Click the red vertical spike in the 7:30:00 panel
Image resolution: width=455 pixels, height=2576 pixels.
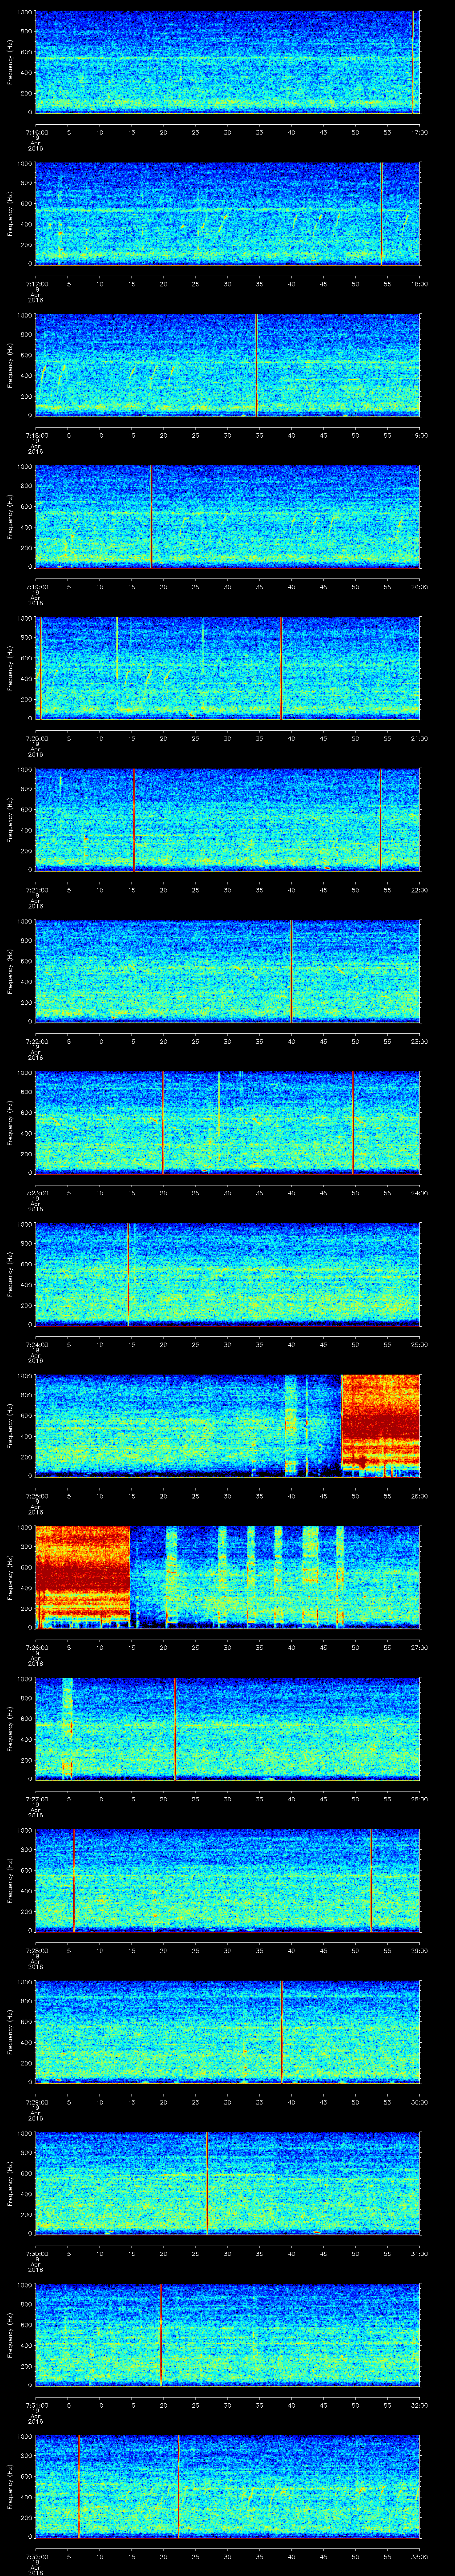(207, 2184)
